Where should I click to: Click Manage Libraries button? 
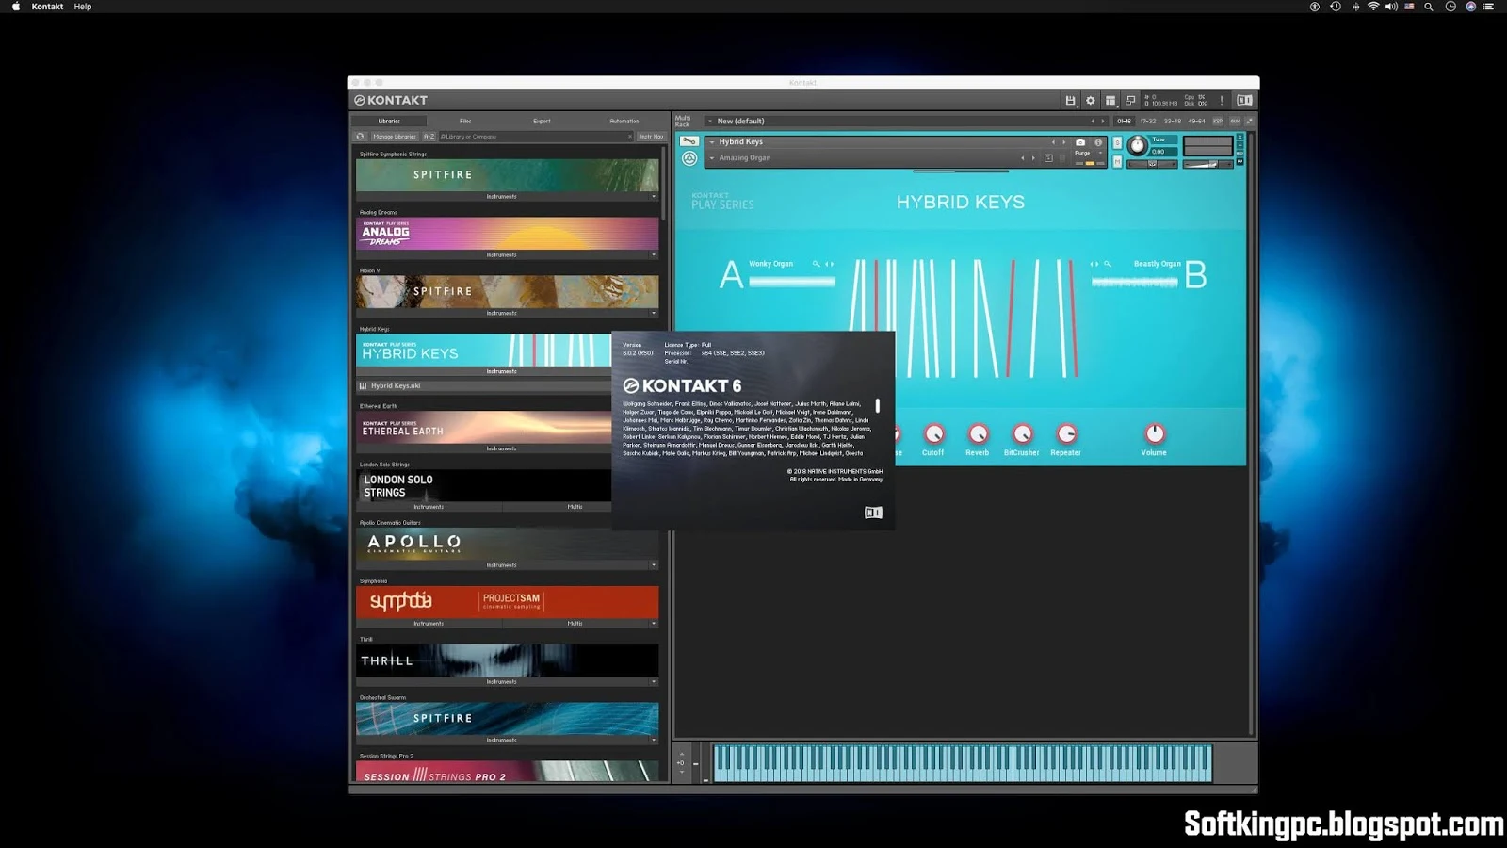394,137
